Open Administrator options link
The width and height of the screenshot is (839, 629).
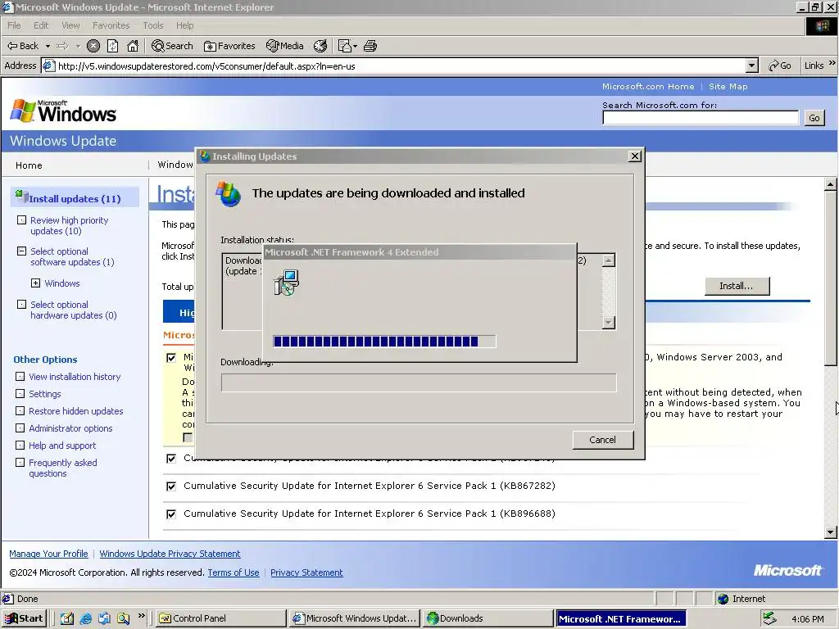(x=70, y=428)
